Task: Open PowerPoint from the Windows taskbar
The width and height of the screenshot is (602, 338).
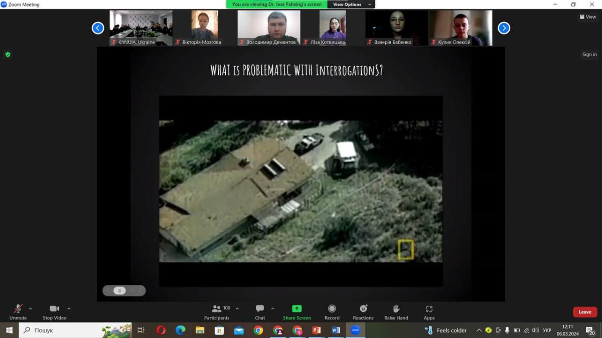Action: [x=317, y=330]
